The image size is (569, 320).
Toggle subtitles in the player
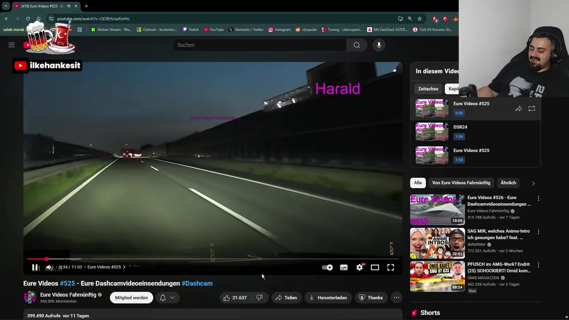pyautogui.click(x=344, y=267)
